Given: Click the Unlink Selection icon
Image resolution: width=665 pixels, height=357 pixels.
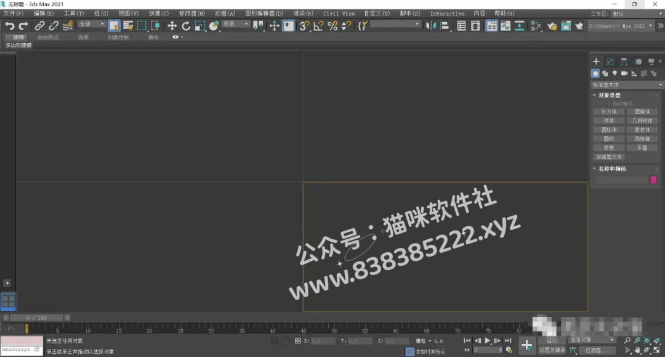Looking at the screenshot, I should click(54, 26).
